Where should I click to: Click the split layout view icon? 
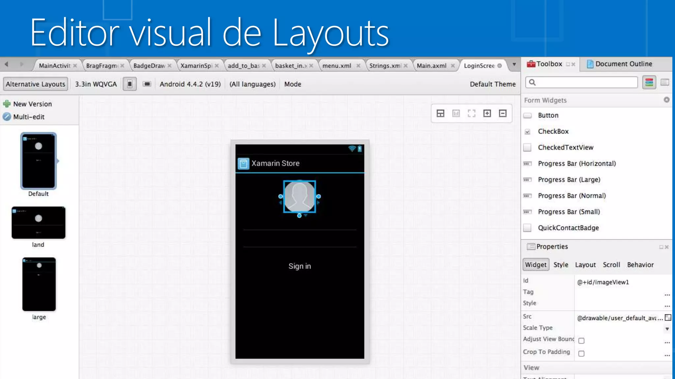click(440, 114)
